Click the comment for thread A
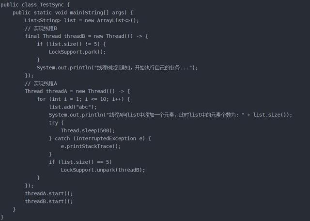The width and height of the screenshot is (310, 221). click(41, 83)
